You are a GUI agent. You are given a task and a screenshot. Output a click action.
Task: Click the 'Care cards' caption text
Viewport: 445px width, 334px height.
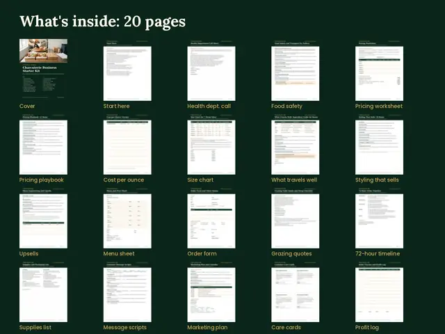[x=286, y=328]
